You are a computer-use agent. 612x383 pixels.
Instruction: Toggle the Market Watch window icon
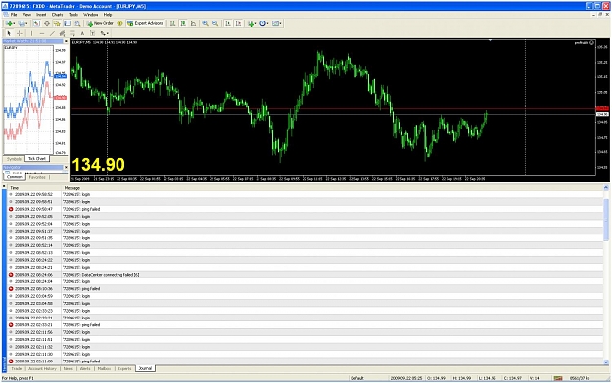pyautogui.click(x=36, y=23)
